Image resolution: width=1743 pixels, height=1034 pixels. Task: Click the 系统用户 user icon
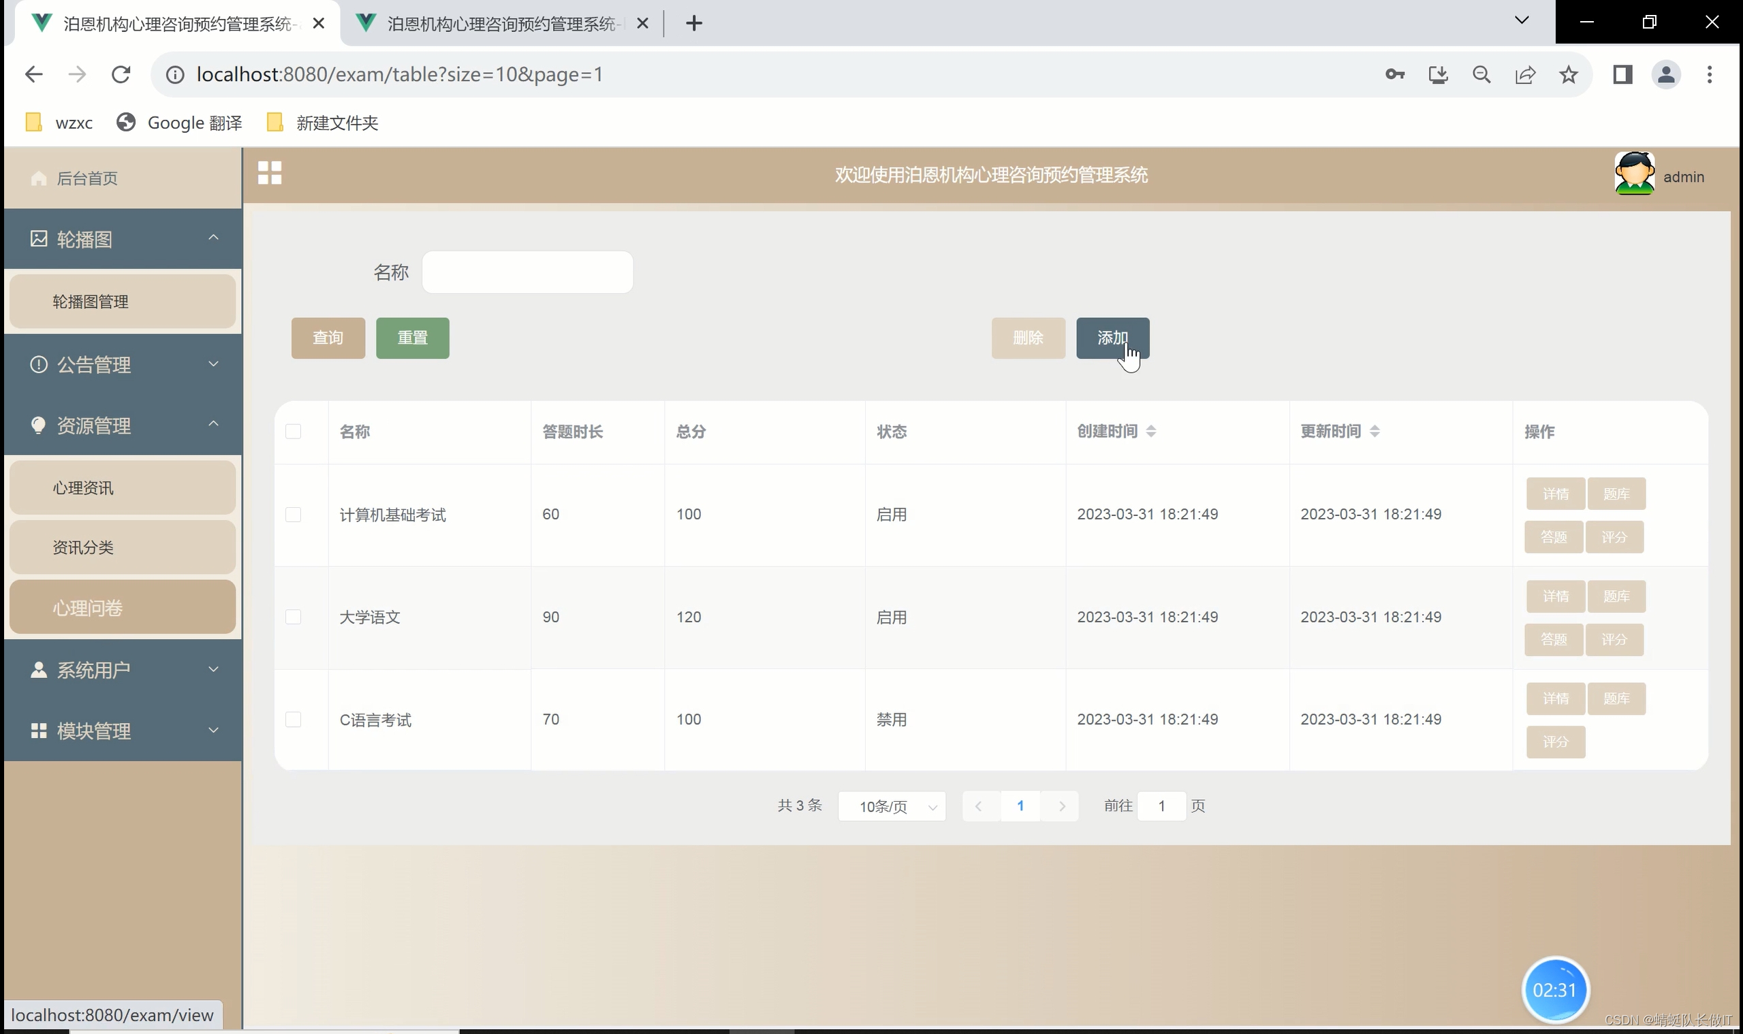click(x=38, y=669)
